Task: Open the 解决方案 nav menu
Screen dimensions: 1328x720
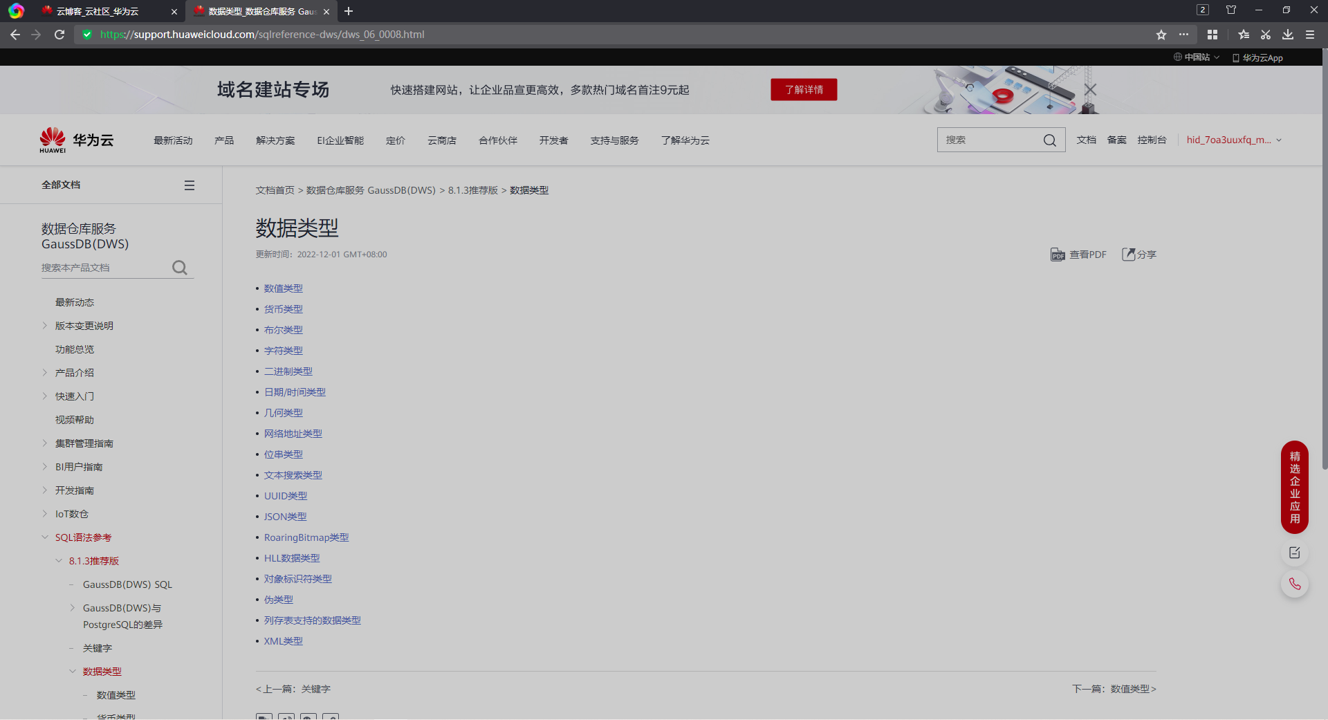Action: tap(275, 140)
